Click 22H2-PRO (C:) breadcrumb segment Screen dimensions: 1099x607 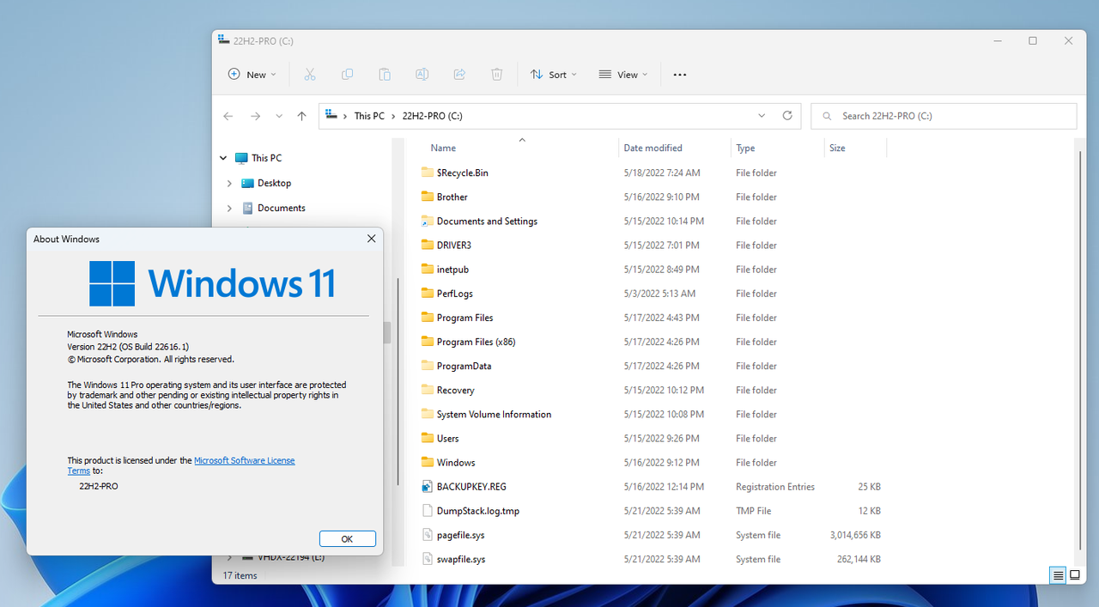tap(432, 116)
